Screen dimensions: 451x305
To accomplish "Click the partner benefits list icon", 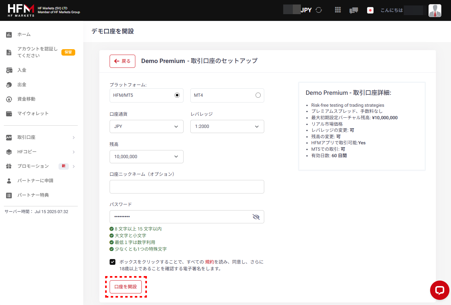I will point(9,195).
